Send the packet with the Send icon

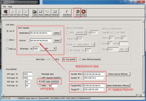[78, 13]
